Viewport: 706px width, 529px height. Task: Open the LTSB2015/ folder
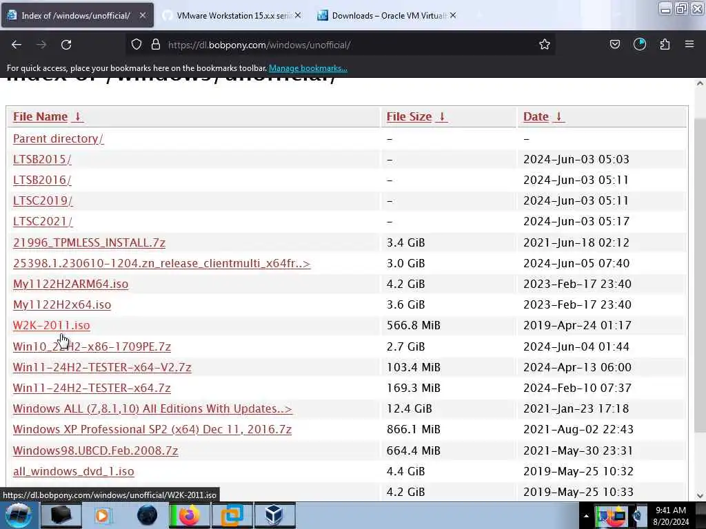coord(42,159)
